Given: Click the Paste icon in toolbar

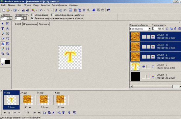Looking at the screenshot, I should click(x=65, y=10).
